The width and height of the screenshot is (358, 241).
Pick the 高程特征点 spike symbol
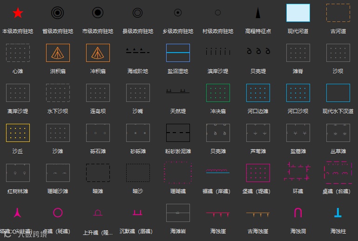[258, 13]
